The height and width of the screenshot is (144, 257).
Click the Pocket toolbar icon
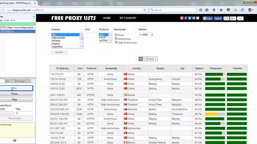tap(228, 10)
